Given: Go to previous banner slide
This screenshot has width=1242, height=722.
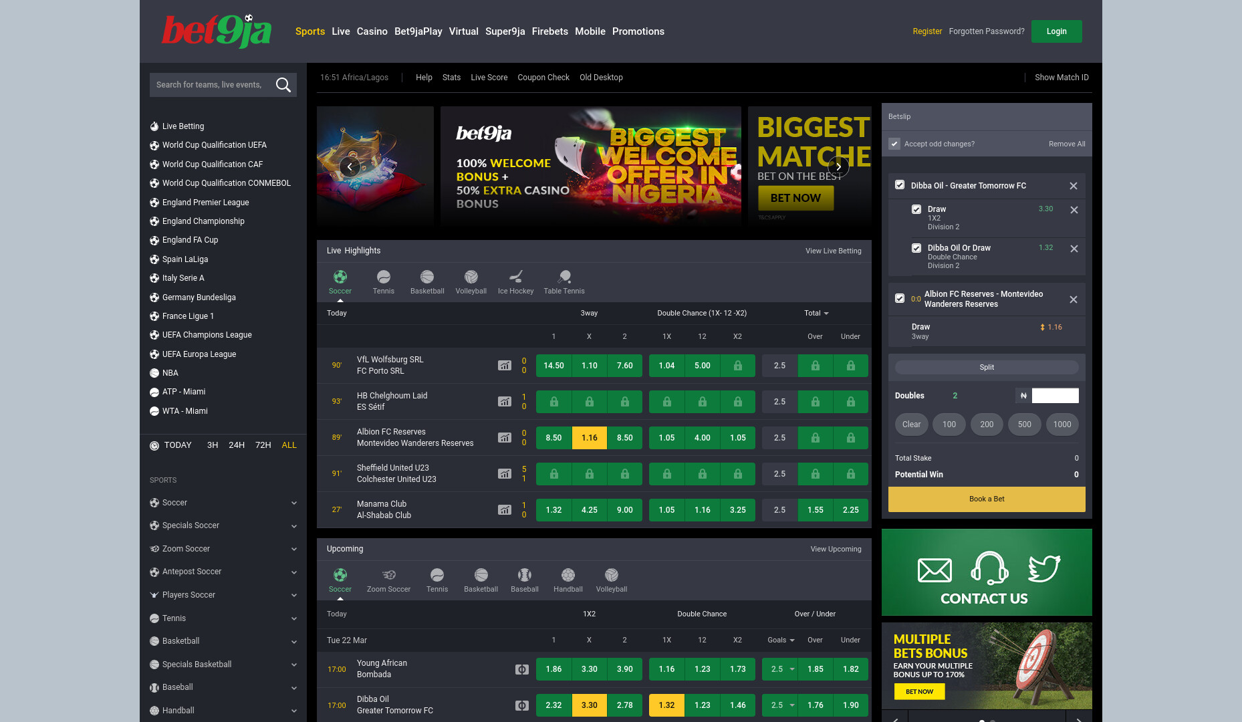Looking at the screenshot, I should (x=350, y=167).
